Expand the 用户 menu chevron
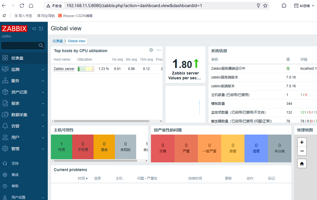This screenshot has height=200, width=317. click(43, 138)
